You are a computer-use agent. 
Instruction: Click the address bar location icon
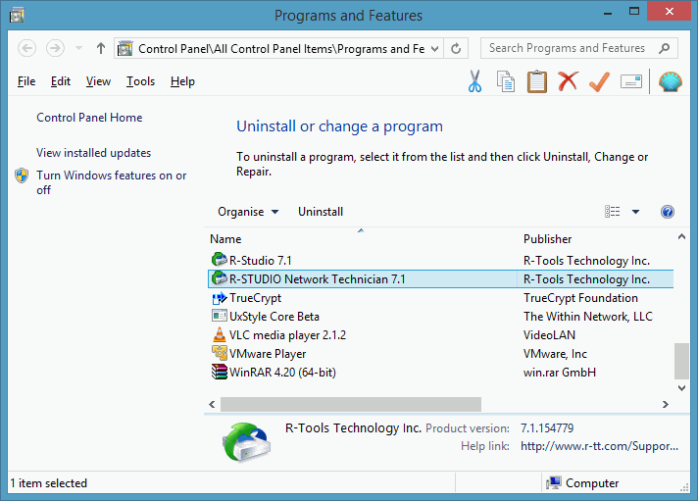tap(125, 49)
